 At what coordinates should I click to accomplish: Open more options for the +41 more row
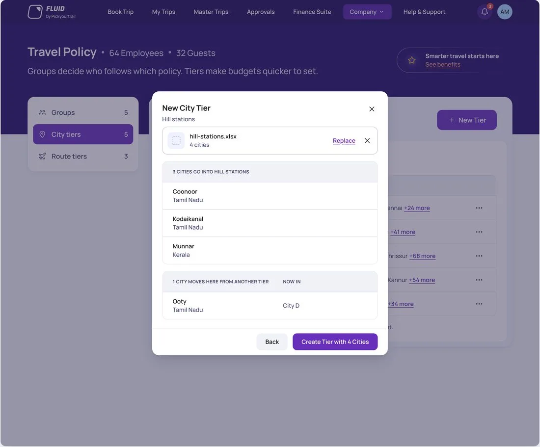479,232
